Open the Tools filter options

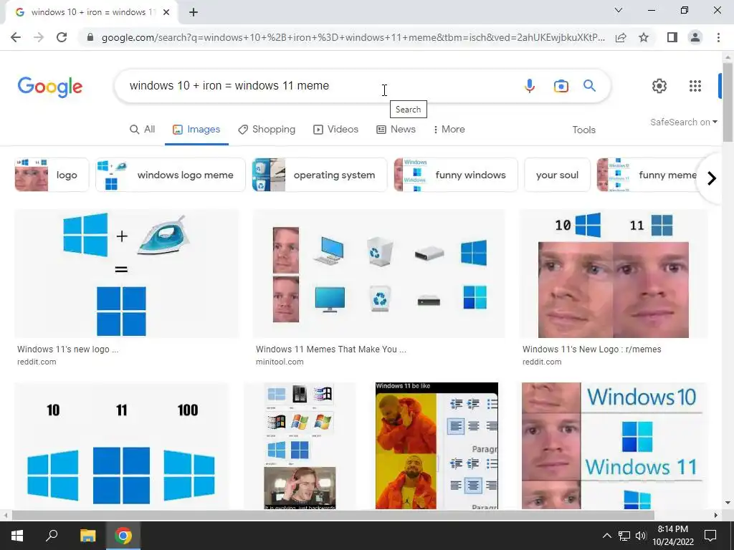[583, 130]
